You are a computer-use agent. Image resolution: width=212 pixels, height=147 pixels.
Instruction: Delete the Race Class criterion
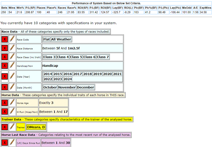5,57
